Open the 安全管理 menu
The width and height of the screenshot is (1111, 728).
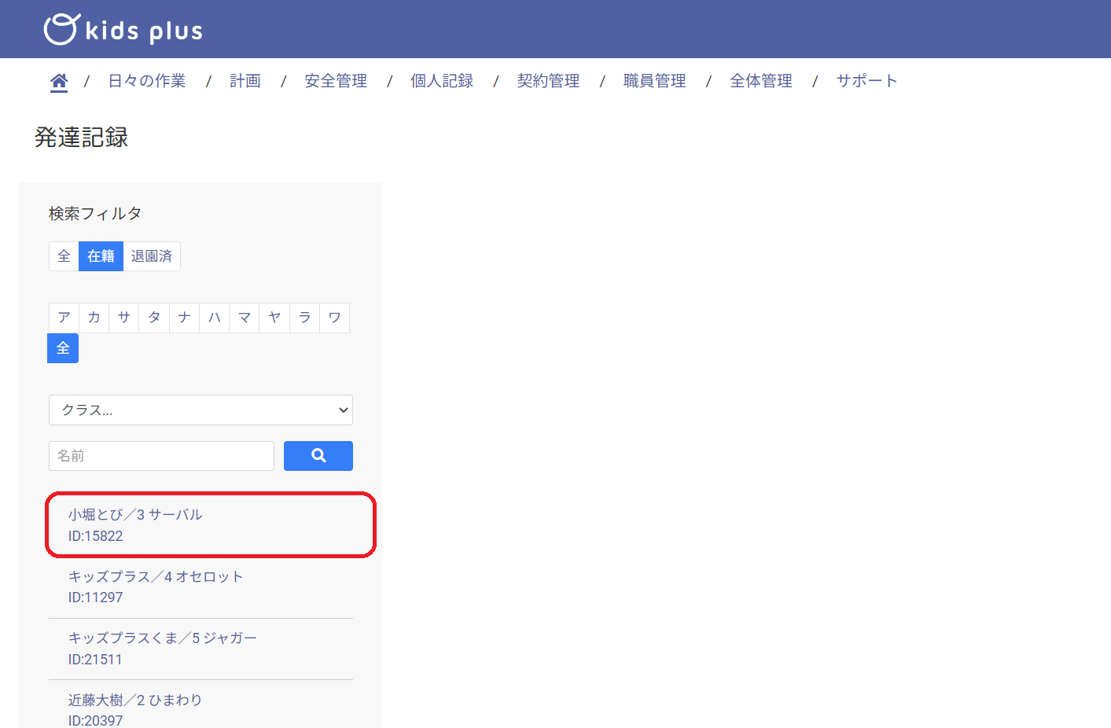pyautogui.click(x=336, y=81)
